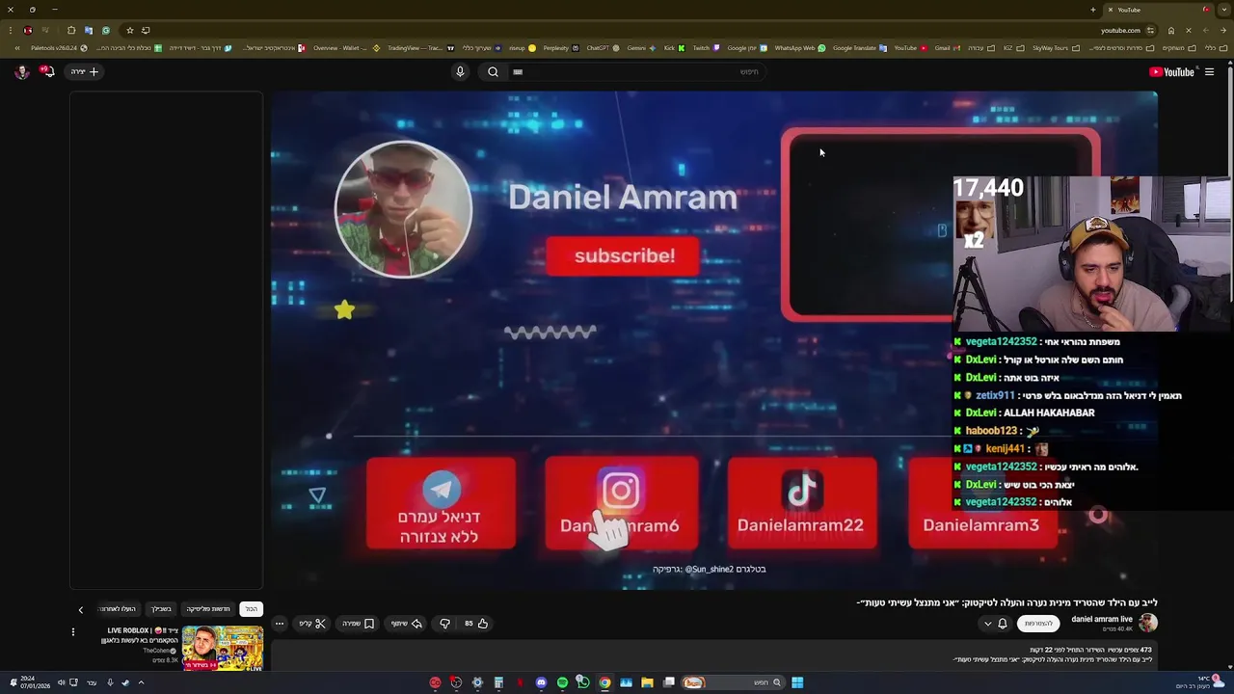Open system tray hidden icons chevron
Image resolution: width=1234 pixels, height=694 pixels.
click(x=141, y=682)
